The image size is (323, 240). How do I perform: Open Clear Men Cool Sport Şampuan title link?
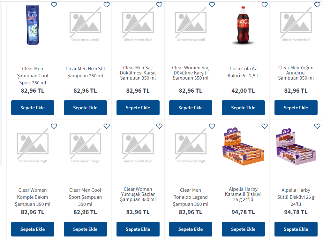[x=85, y=197]
